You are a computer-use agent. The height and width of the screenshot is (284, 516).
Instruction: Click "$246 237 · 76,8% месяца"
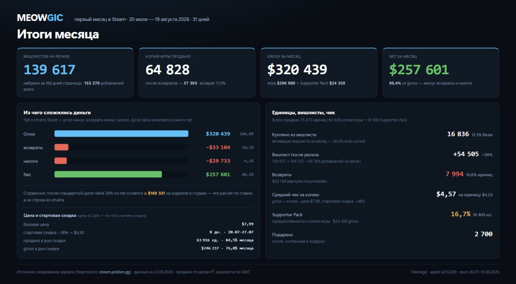[227, 248]
